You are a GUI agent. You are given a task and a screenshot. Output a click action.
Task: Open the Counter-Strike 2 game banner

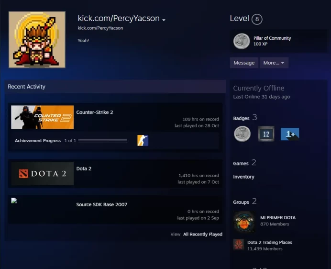click(43, 117)
